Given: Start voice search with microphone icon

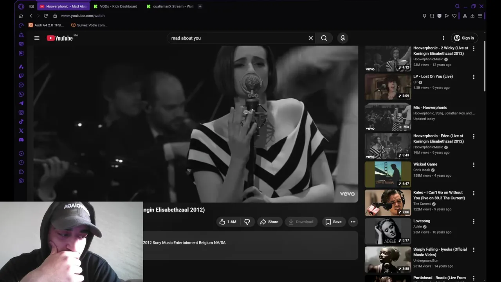Looking at the screenshot, I should click(x=342, y=38).
